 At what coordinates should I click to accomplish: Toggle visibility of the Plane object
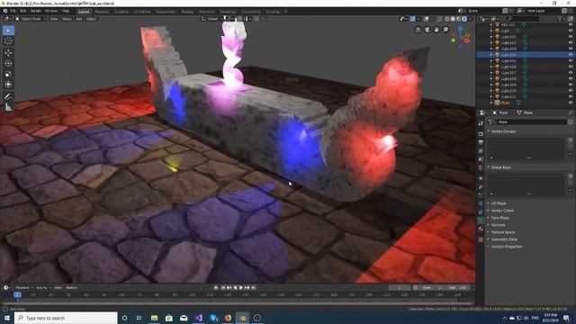(x=571, y=103)
